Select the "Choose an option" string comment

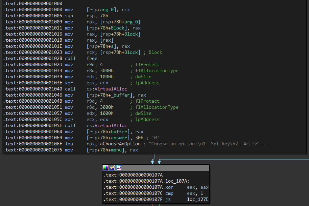[208, 144]
